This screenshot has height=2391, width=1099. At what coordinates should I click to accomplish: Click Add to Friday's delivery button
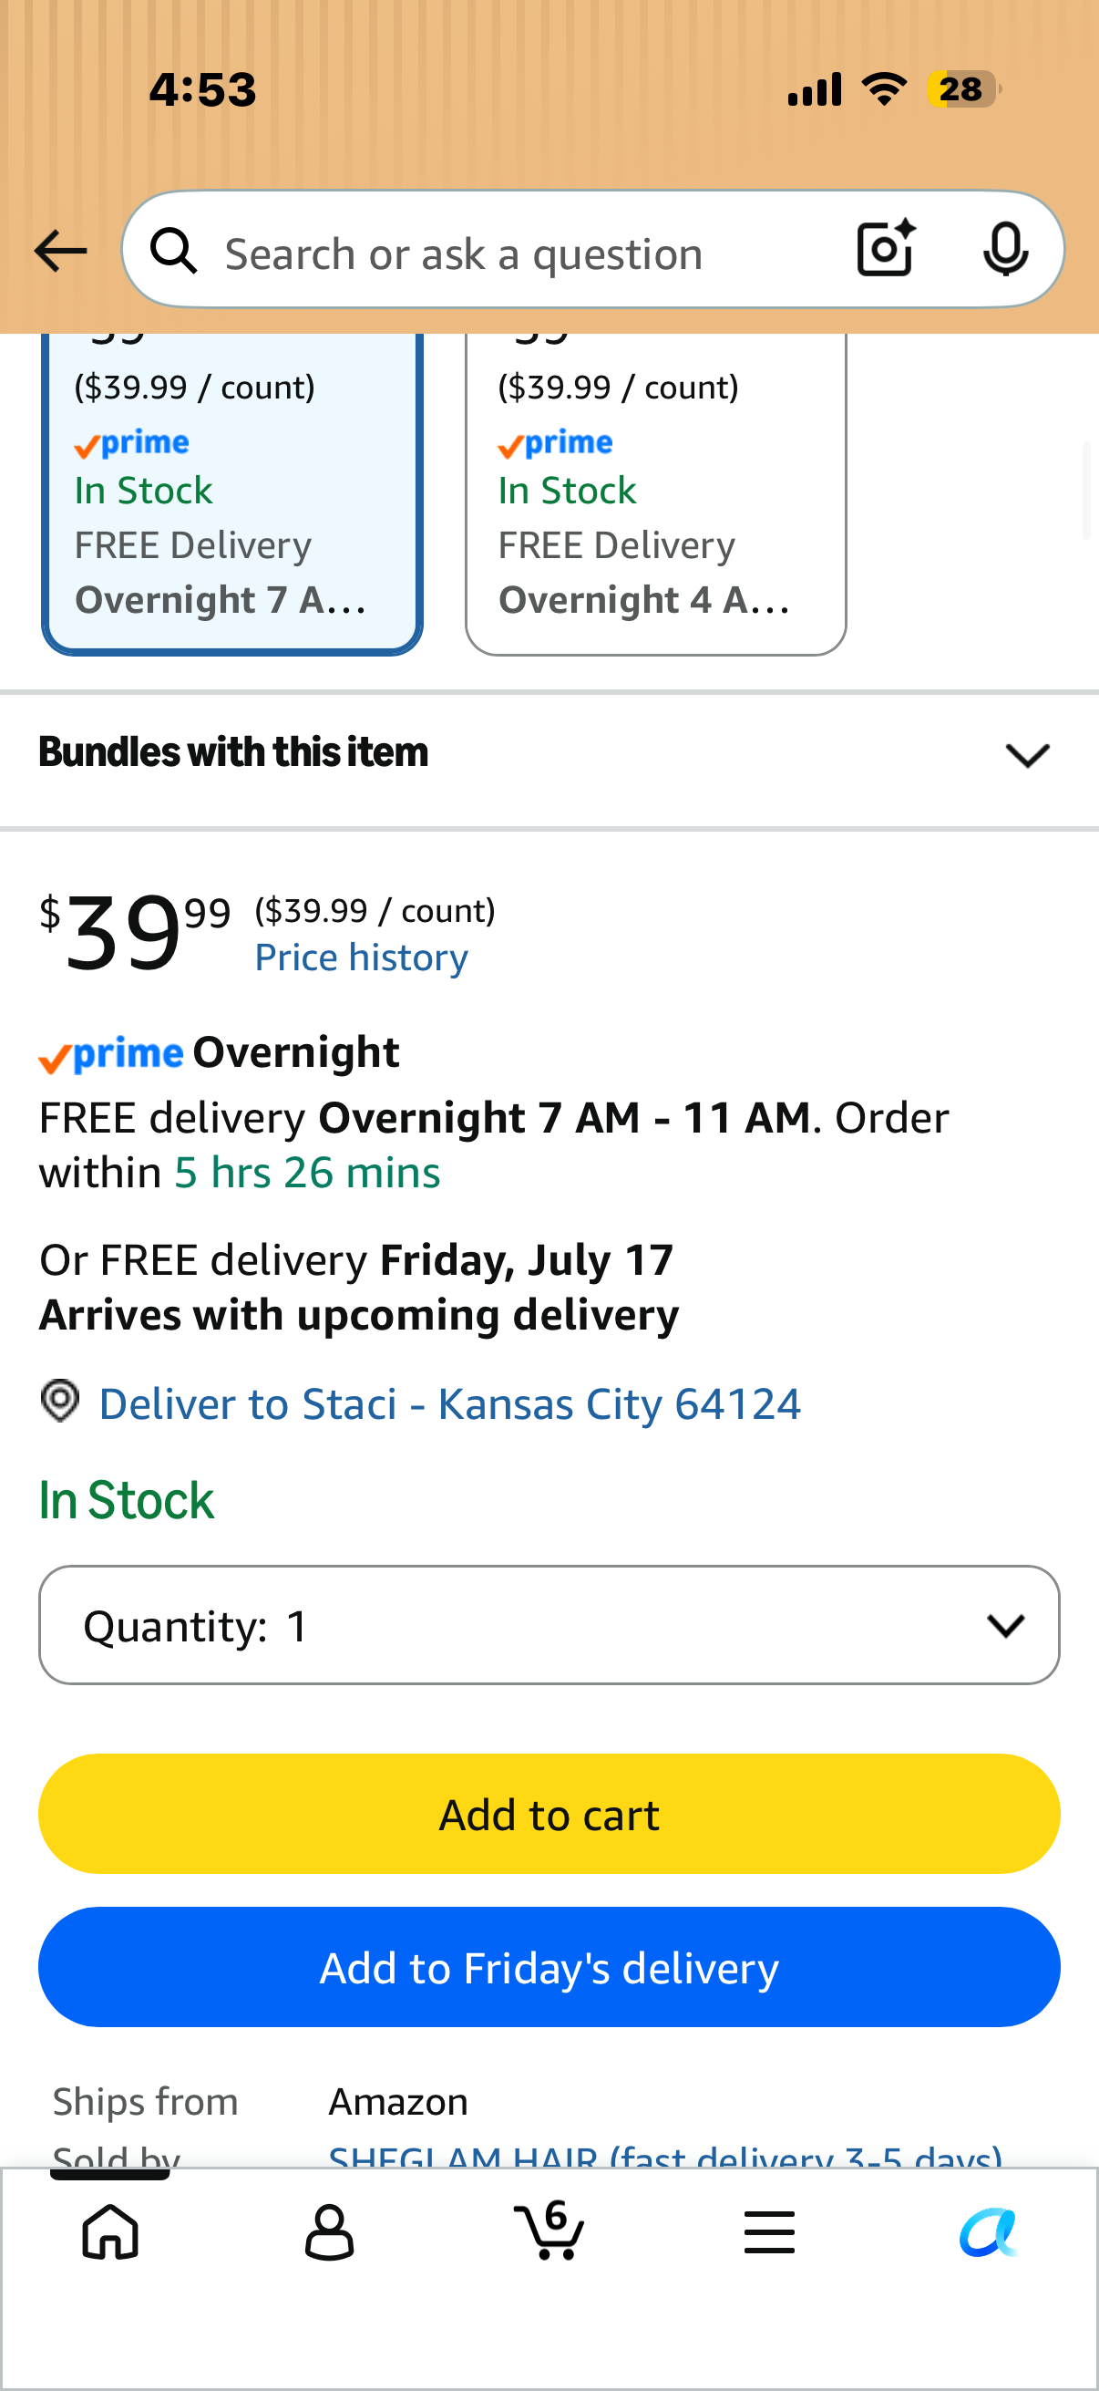pyautogui.click(x=549, y=1967)
